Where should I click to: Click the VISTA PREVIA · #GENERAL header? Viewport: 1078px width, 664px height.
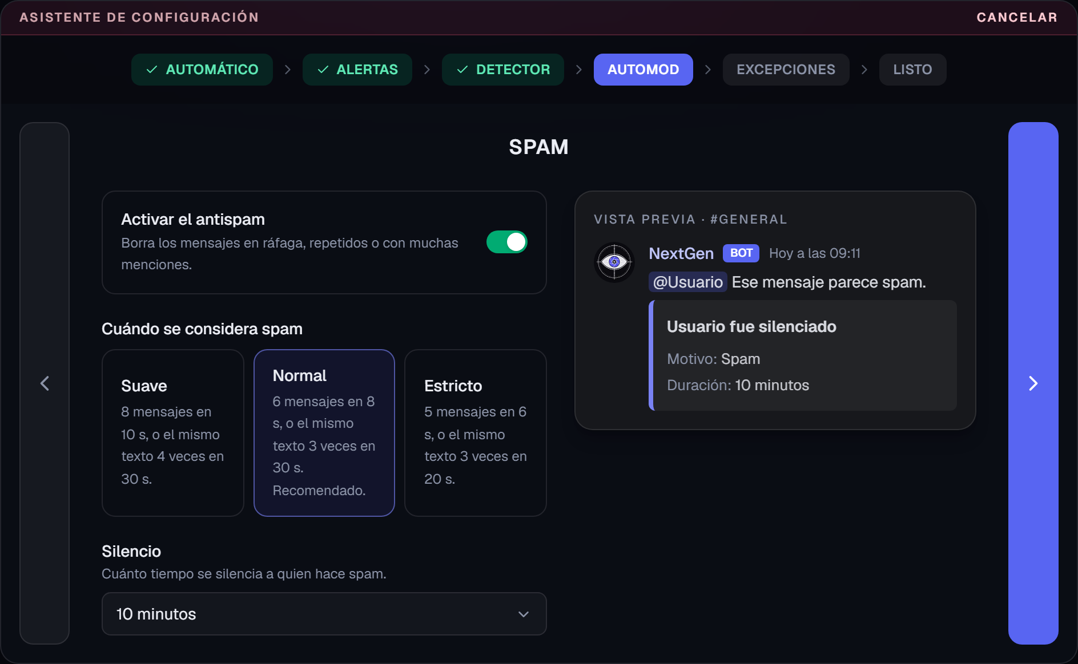[x=690, y=219]
